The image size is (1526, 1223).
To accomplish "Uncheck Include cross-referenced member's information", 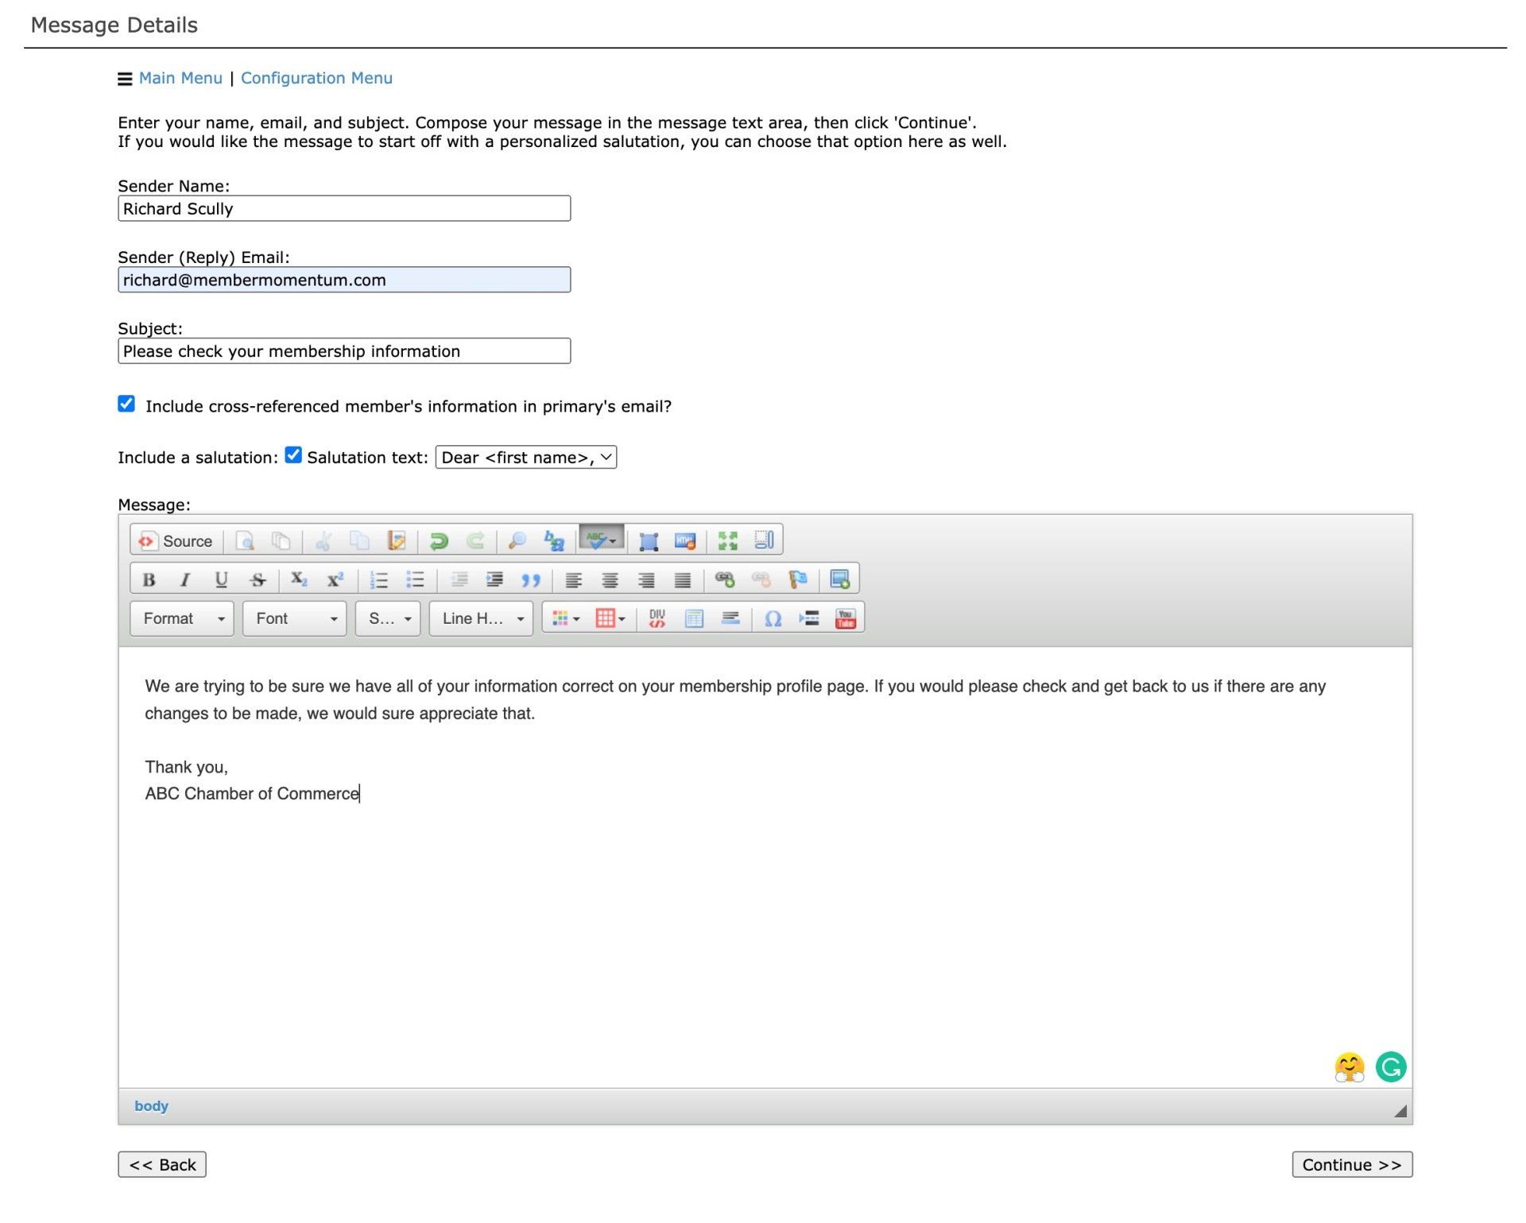I will (126, 404).
